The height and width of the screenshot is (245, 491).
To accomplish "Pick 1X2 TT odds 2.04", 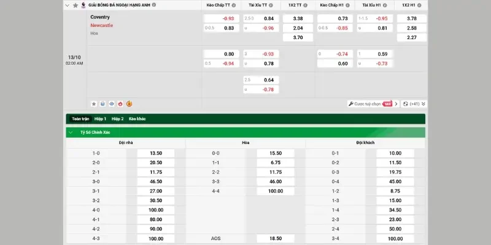I will (298, 28).
